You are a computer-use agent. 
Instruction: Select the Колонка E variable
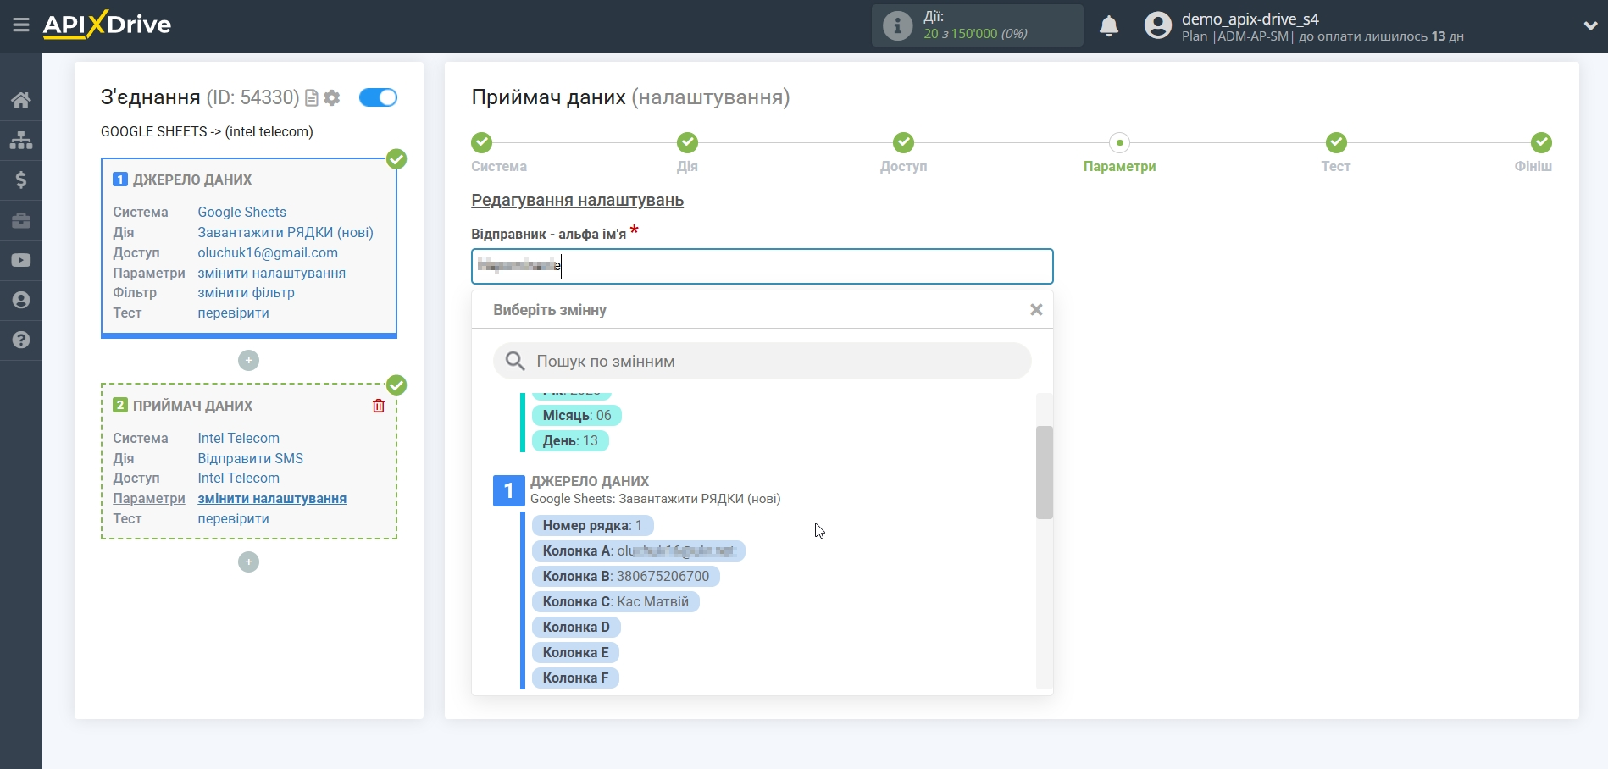pyautogui.click(x=575, y=652)
